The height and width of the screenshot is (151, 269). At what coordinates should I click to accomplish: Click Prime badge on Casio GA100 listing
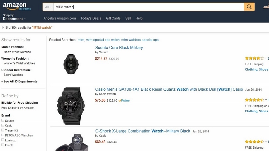point(124,100)
